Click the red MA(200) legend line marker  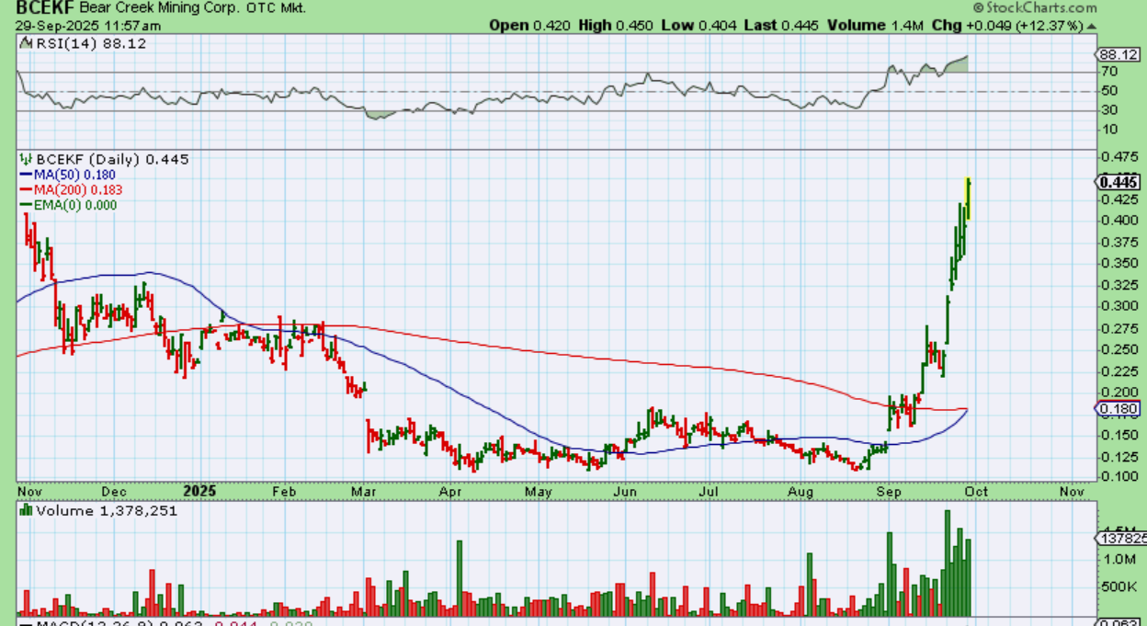point(28,189)
